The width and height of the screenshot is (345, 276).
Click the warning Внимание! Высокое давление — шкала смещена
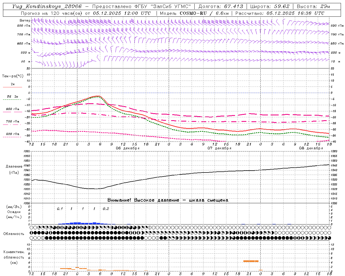[168, 200]
